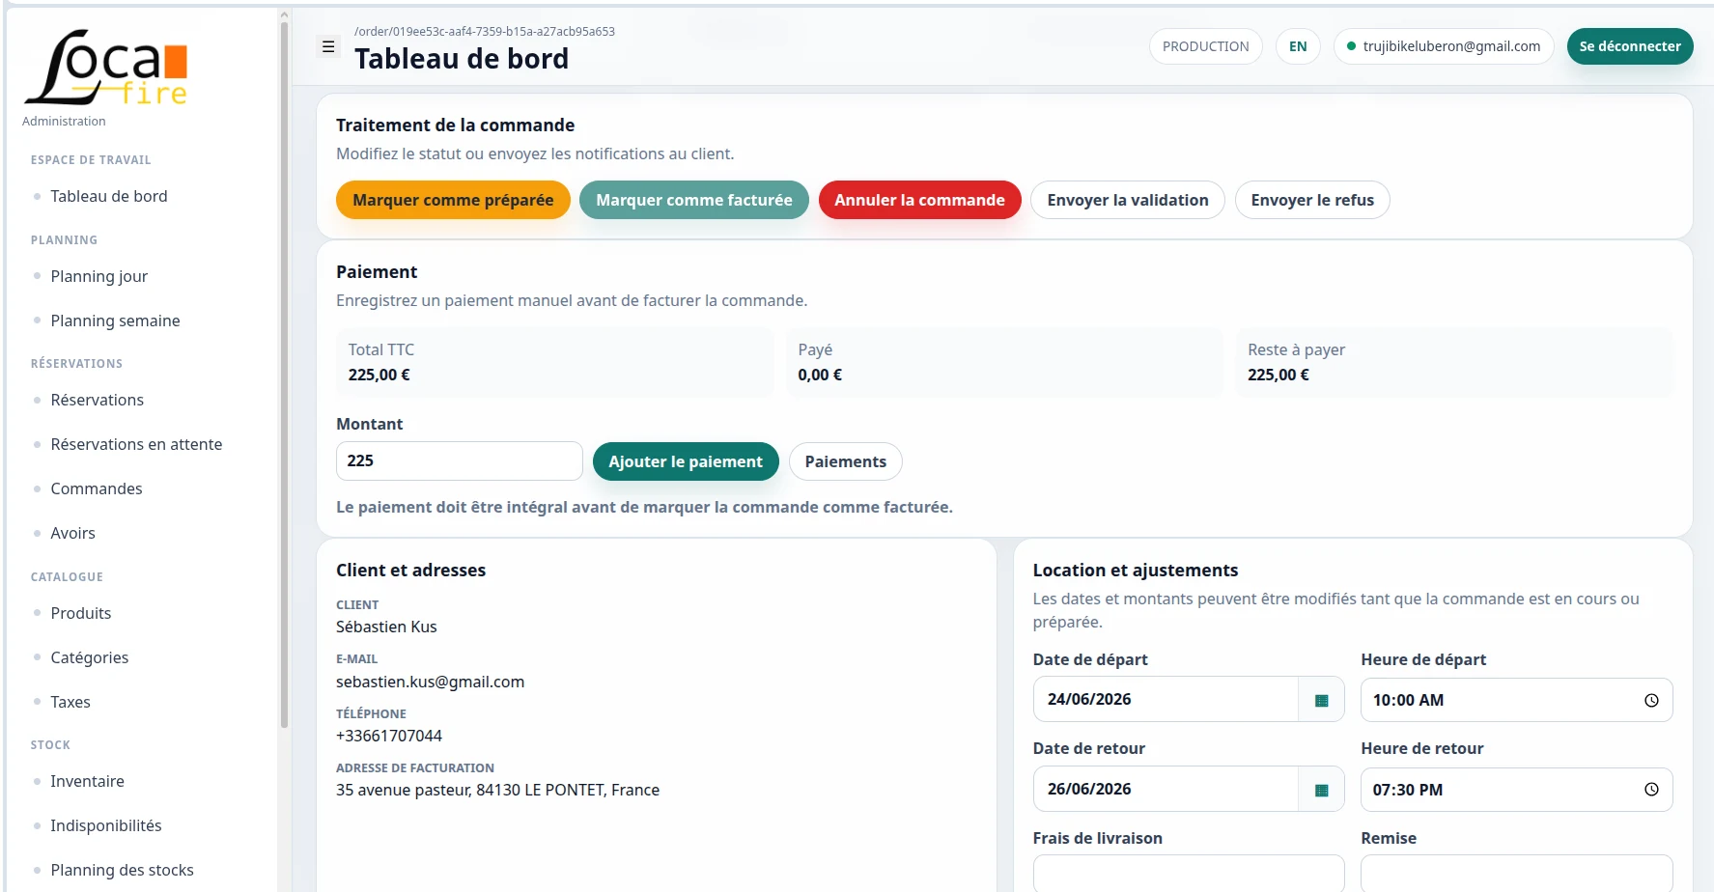Focus the Montant input field
Screen dimensions: 1714x892
click(460, 460)
